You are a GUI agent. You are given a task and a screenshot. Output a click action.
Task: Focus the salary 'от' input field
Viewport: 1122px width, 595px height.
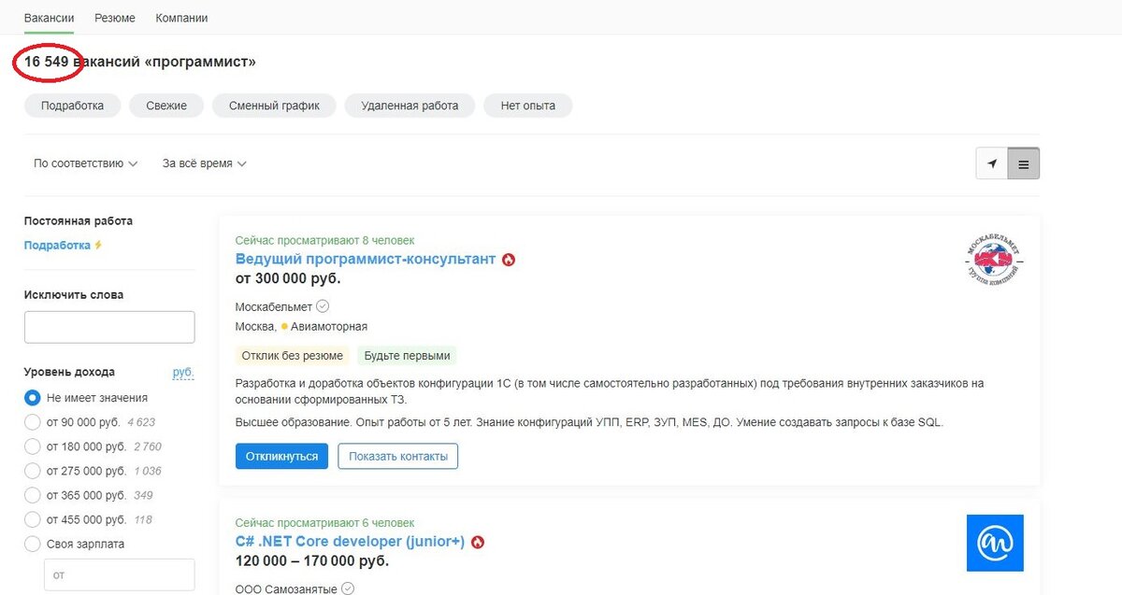pyautogui.click(x=120, y=574)
